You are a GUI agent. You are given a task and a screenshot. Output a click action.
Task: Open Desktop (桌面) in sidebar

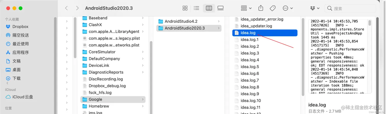pos(13,70)
